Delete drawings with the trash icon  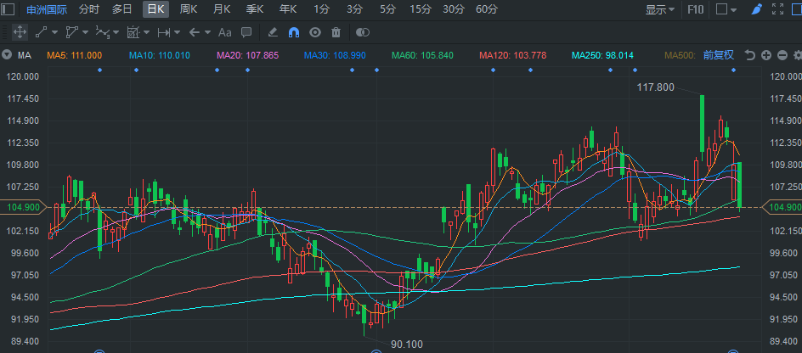click(336, 32)
